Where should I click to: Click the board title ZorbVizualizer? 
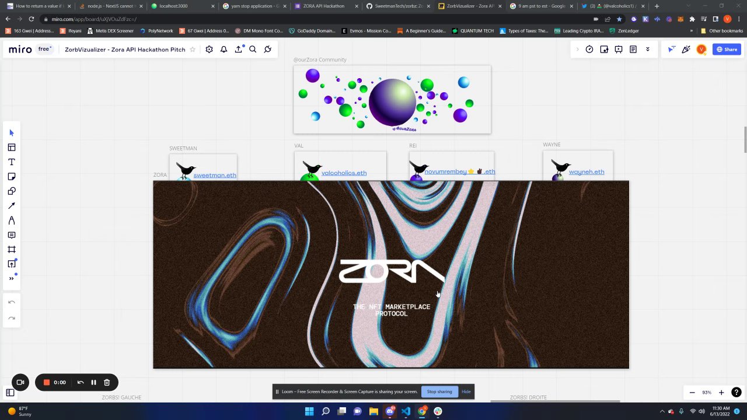[125, 50]
